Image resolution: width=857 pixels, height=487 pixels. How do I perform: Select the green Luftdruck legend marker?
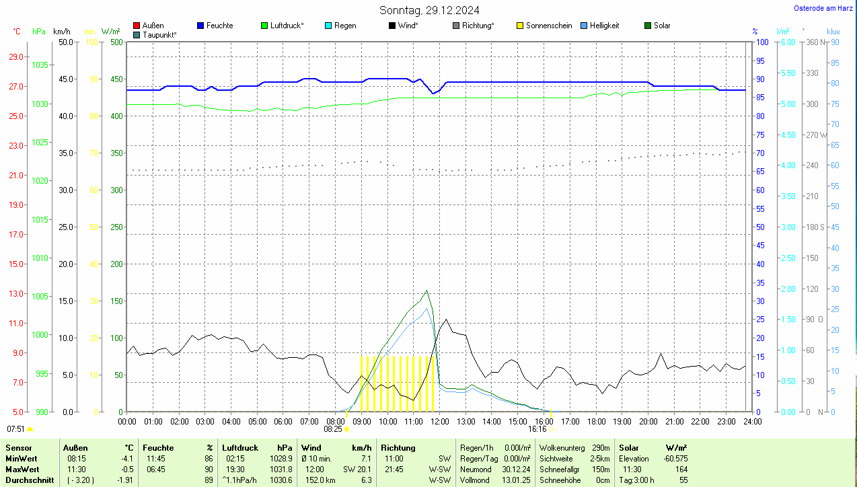pos(264,26)
